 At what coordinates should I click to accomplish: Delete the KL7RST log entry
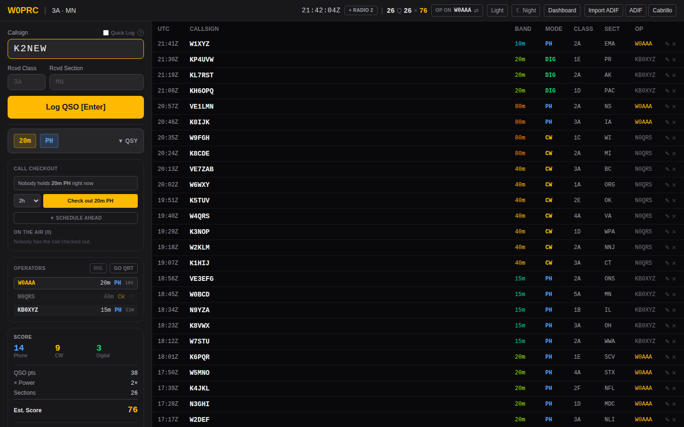[x=674, y=75]
